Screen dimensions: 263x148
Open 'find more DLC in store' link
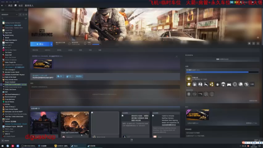coord(193,123)
